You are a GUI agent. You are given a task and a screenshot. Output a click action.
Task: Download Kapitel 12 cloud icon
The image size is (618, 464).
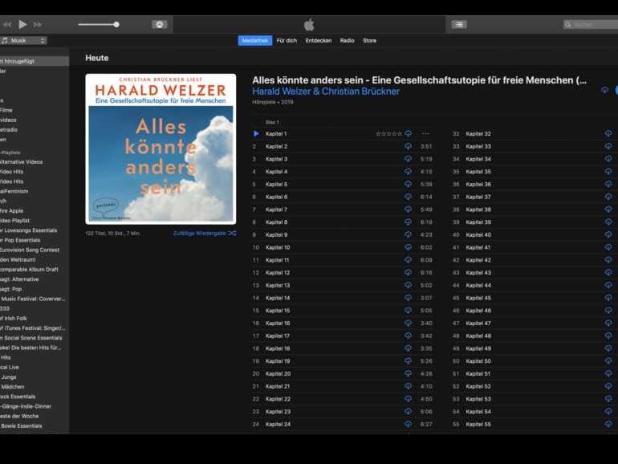409,272
